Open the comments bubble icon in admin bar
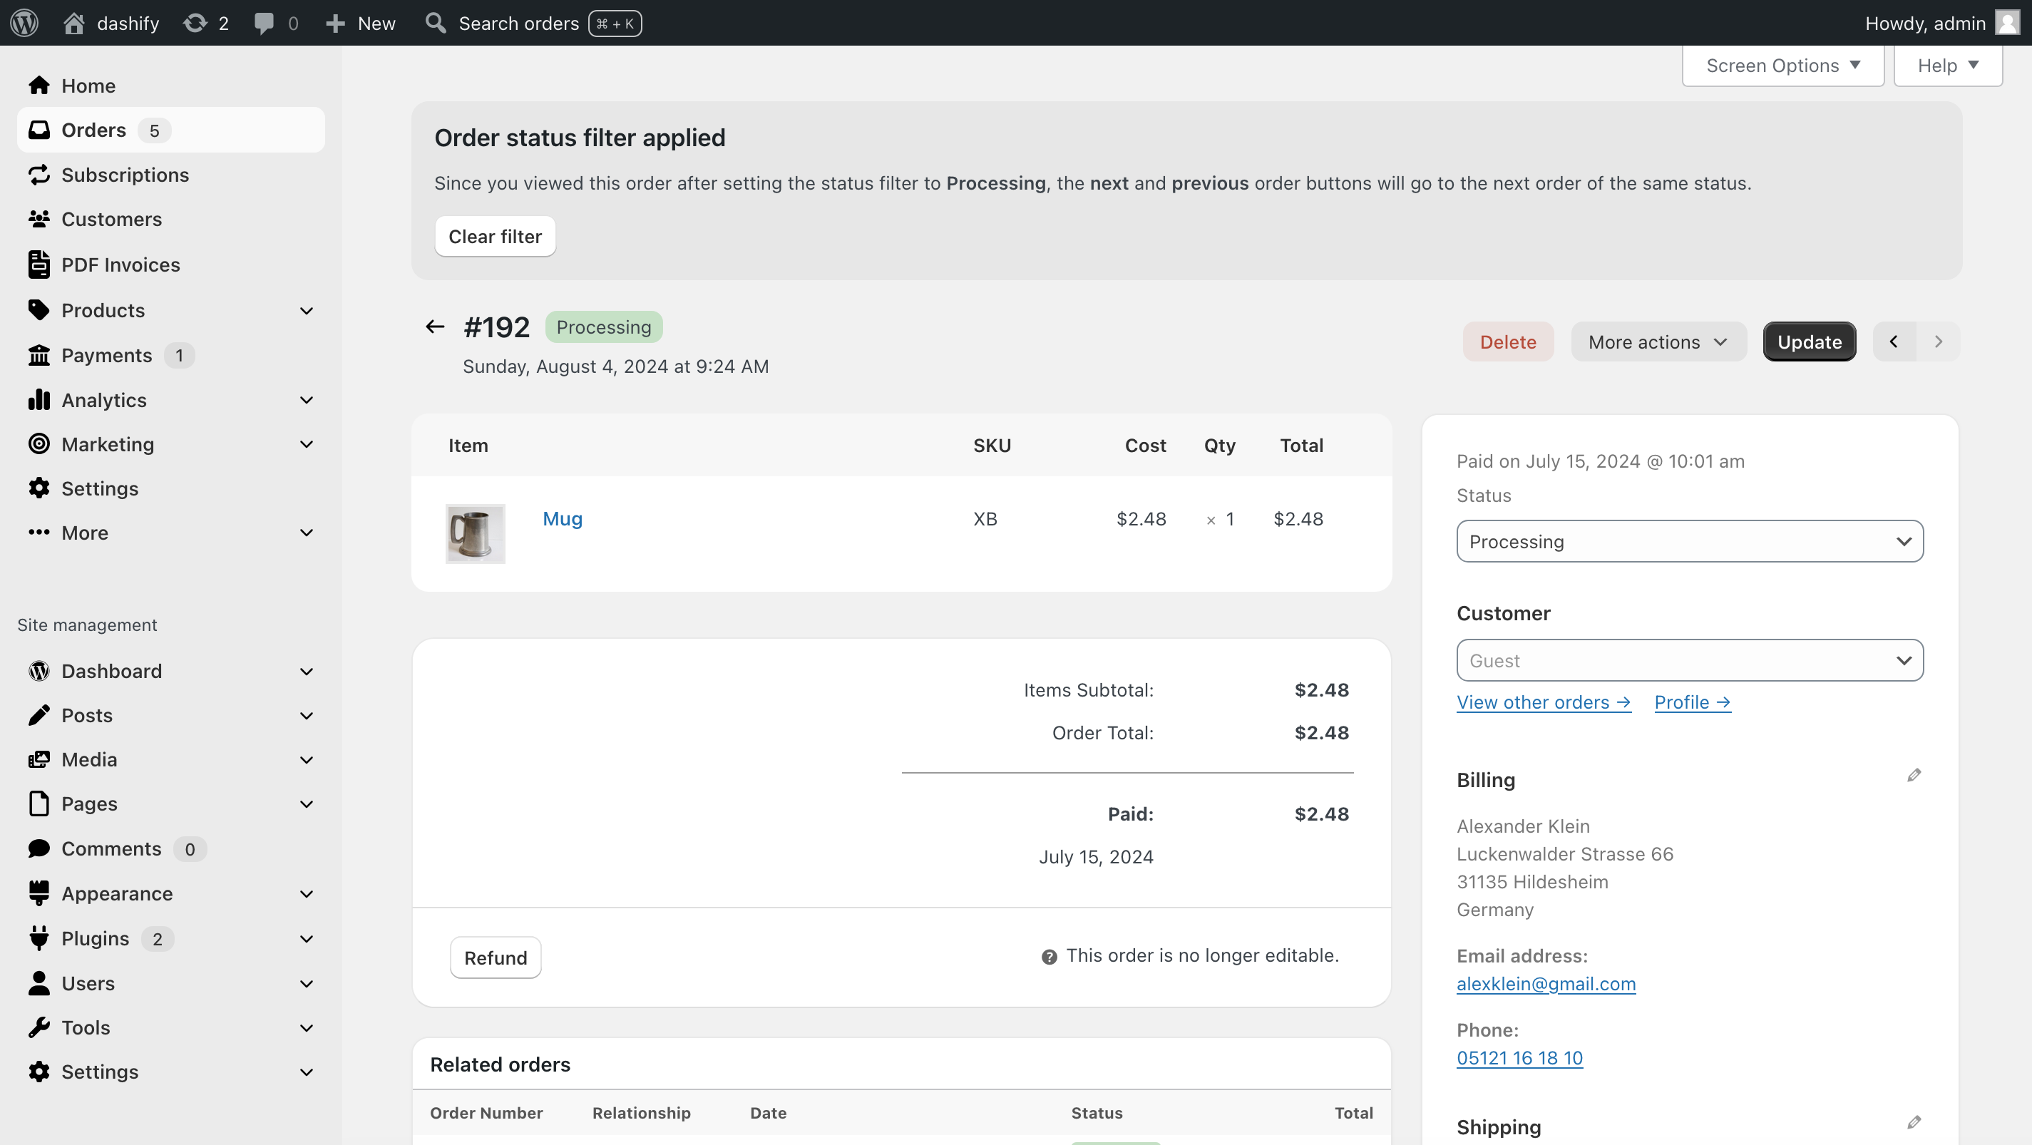 pos(265,23)
